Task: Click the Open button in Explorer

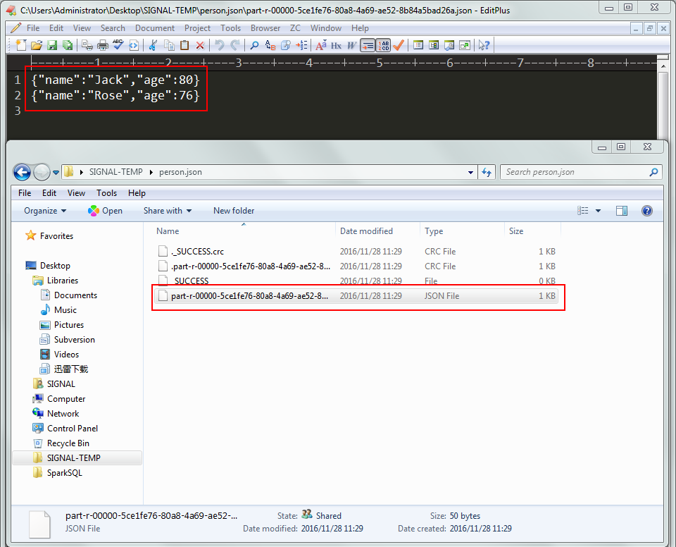Action: tap(105, 211)
